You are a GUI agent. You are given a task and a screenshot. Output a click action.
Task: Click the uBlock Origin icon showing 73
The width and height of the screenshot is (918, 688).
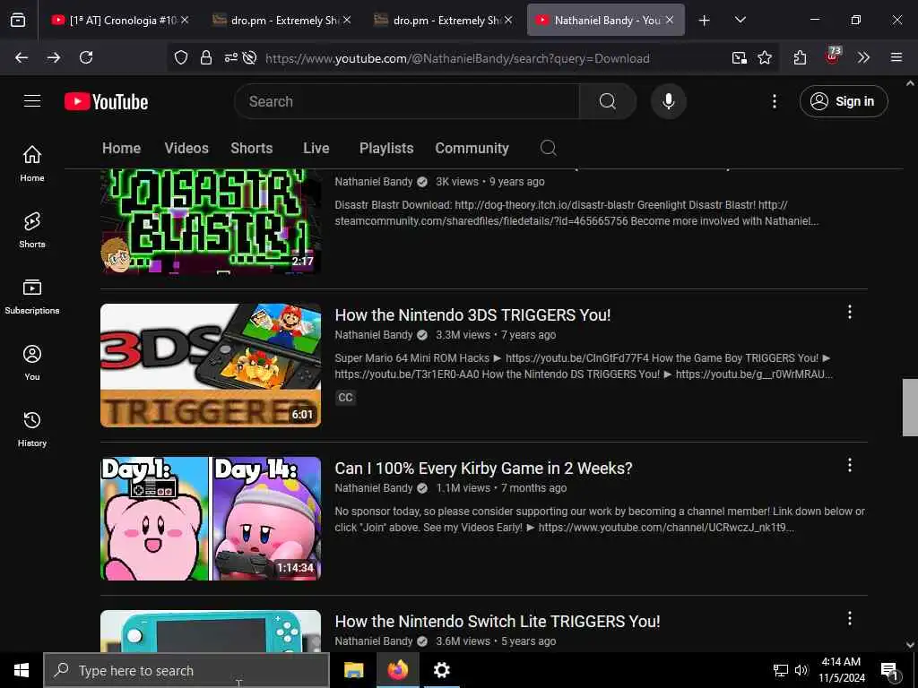833,56
